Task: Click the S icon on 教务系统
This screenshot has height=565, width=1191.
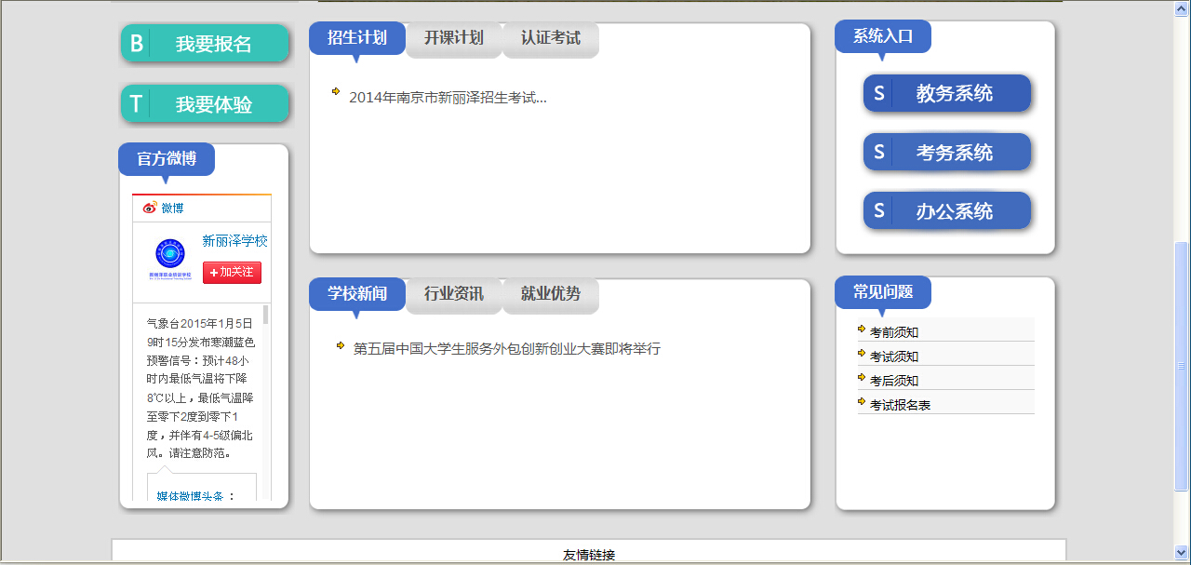Action: click(879, 94)
